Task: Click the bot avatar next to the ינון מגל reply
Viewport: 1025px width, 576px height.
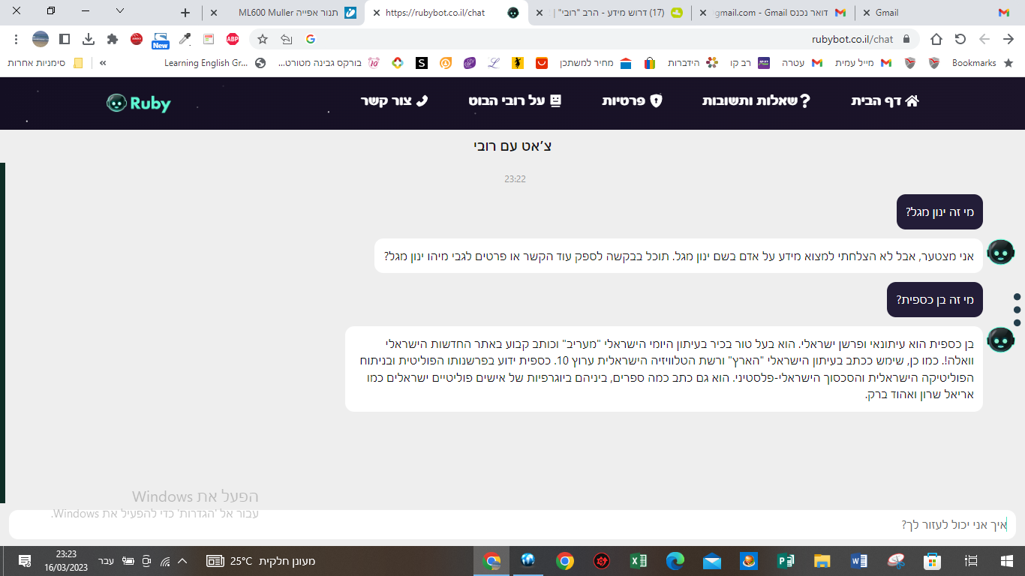Action: 1000,253
